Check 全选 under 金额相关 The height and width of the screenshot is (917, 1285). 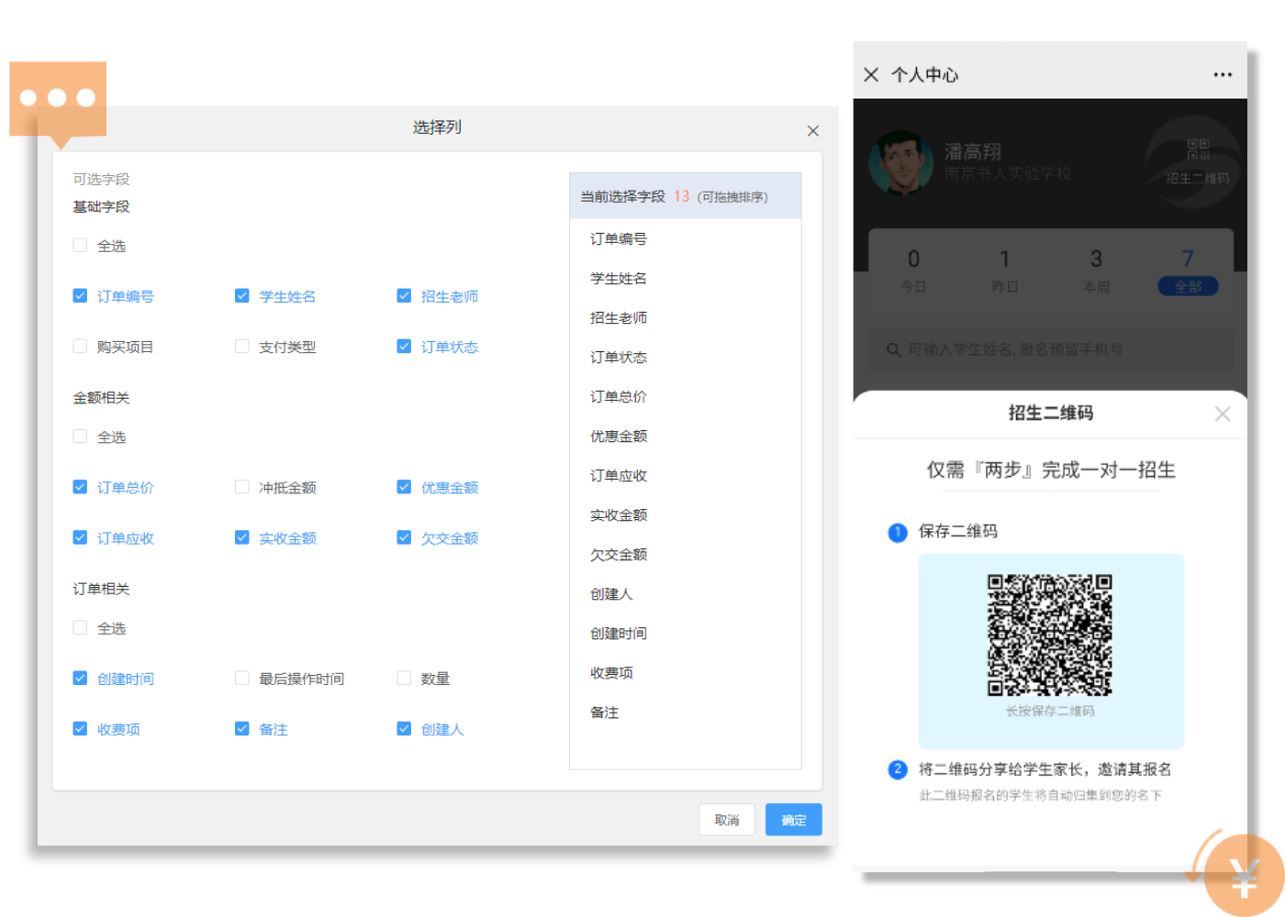point(80,436)
